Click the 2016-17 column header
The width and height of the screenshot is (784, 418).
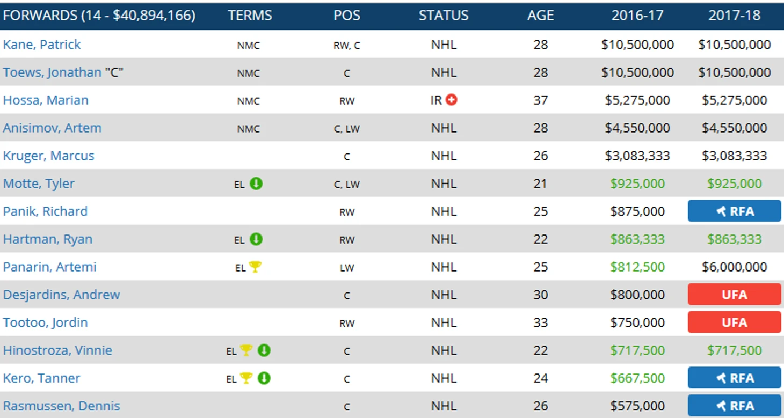pyautogui.click(x=637, y=16)
